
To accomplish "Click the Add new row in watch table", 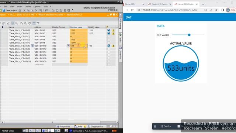I will coord(39,65).
